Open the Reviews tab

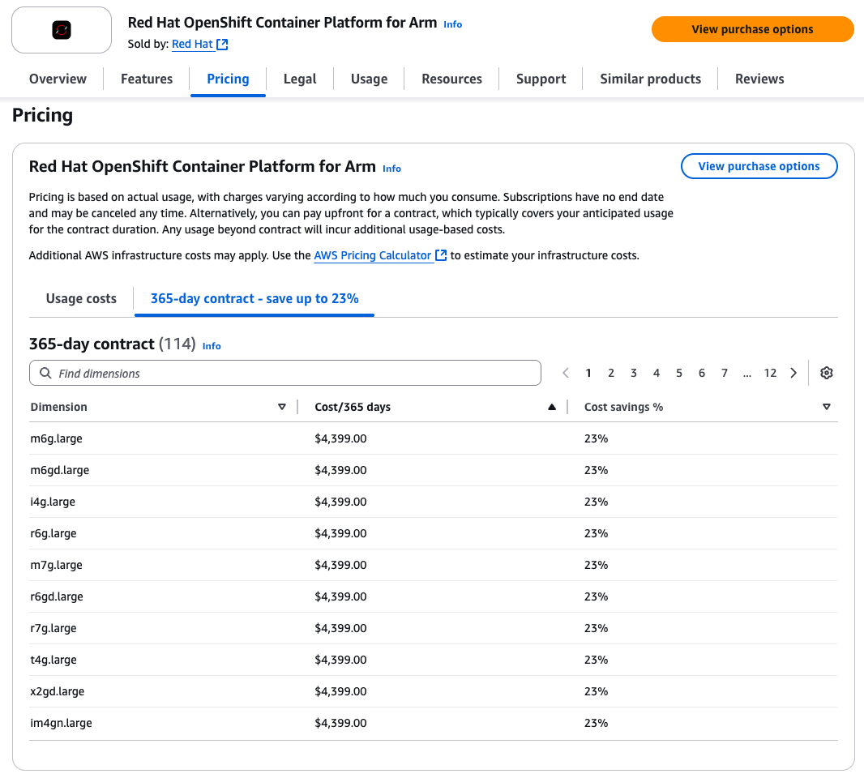tap(759, 79)
